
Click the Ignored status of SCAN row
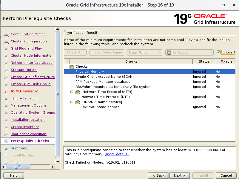point(199,77)
